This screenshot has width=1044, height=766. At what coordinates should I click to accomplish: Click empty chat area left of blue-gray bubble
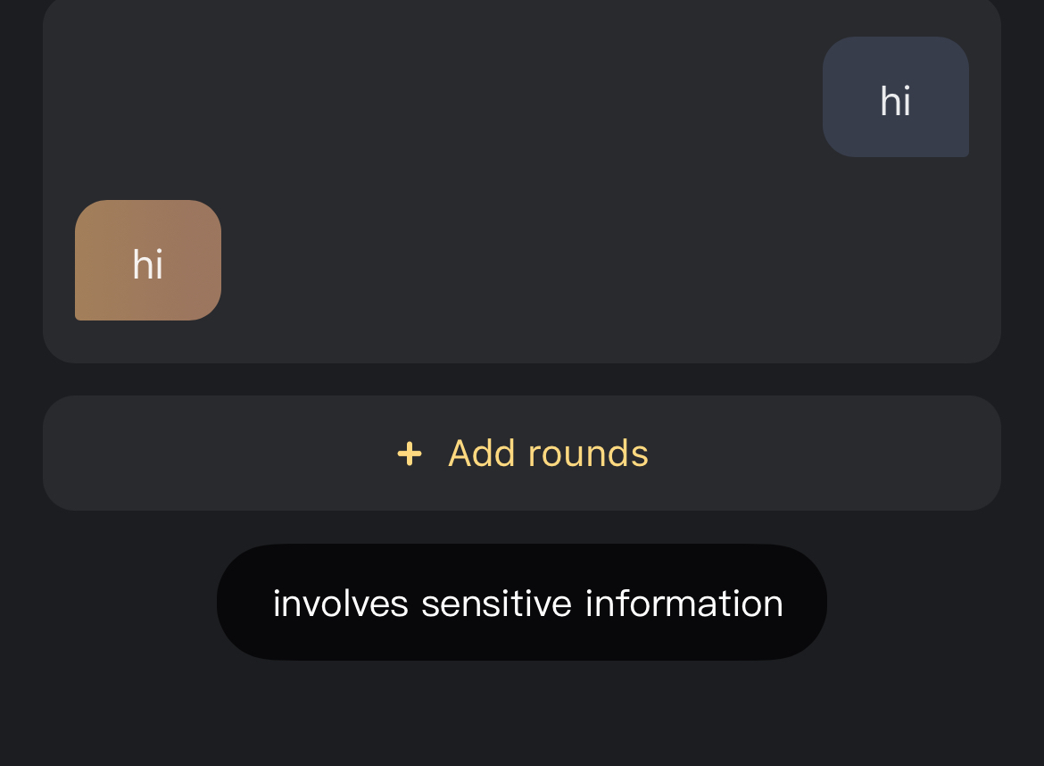coord(446,96)
